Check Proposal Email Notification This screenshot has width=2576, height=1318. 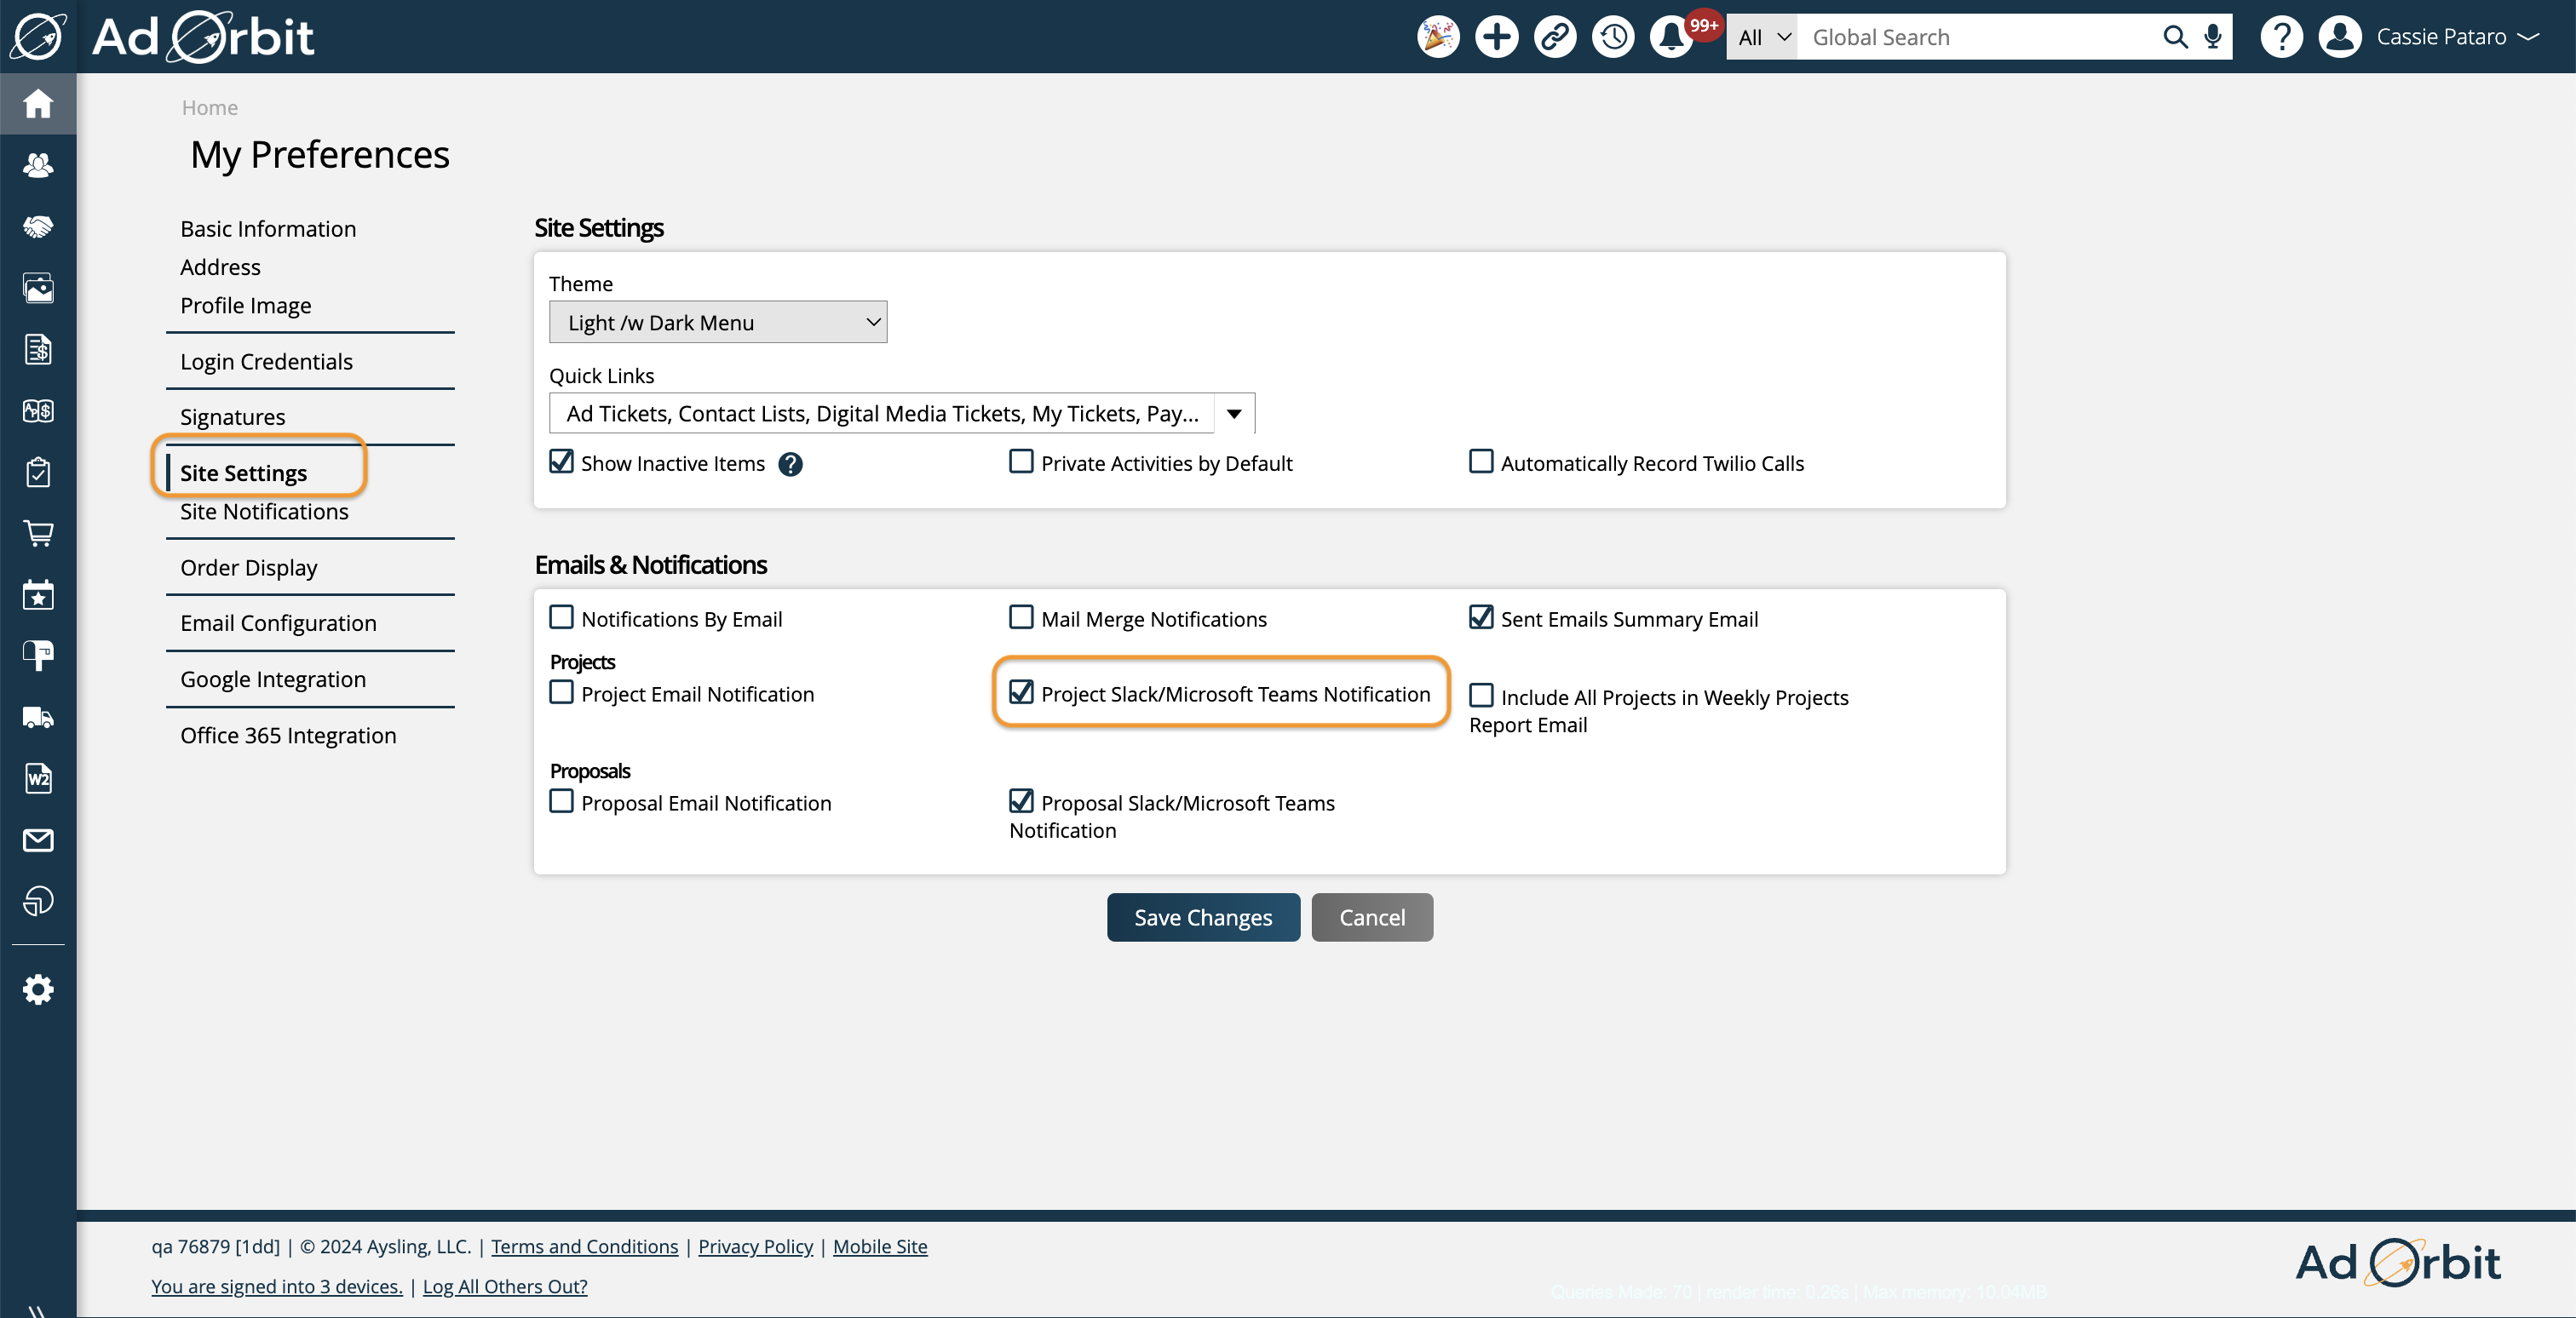(562, 801)
